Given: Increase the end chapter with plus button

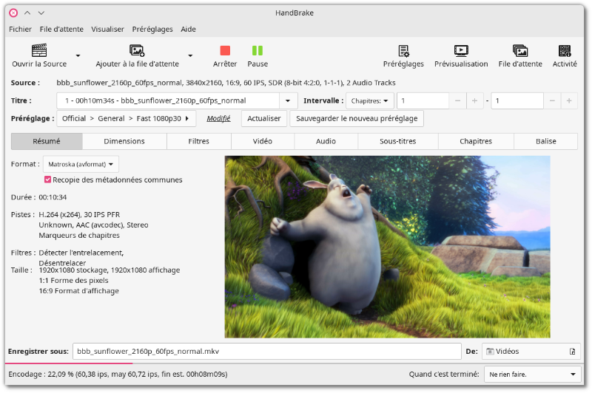Looking at the screenshot, I should pos(569,100).
